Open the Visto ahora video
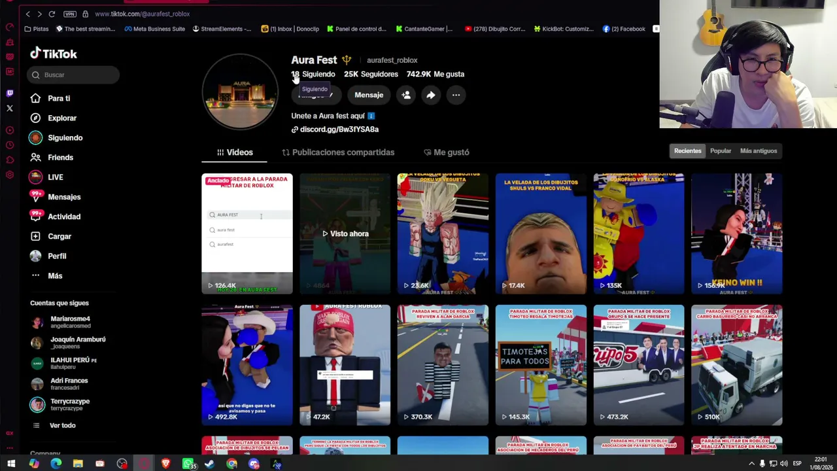The image size is (837, 471). [x=345, y=234]
